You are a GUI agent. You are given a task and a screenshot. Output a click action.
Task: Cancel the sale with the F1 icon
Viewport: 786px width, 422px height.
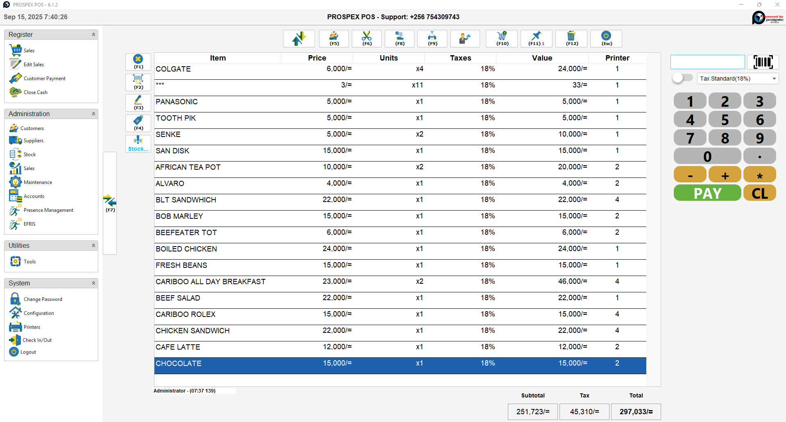138,62
